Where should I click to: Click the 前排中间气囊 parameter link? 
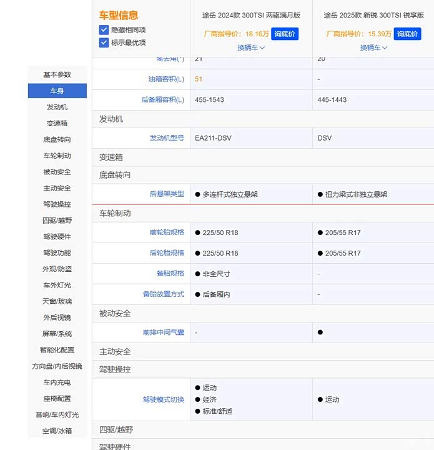point(163,332)
